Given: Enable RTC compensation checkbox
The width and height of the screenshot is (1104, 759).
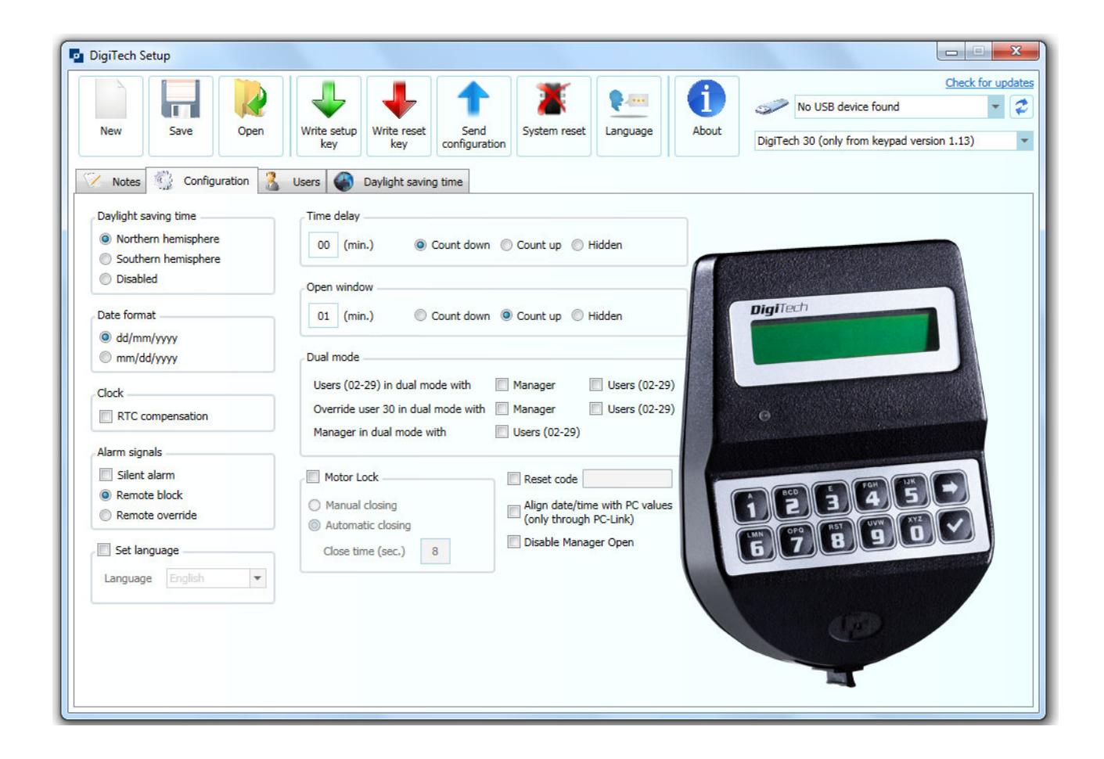Looking at the screenshot, I should click(x=106, y=417).
